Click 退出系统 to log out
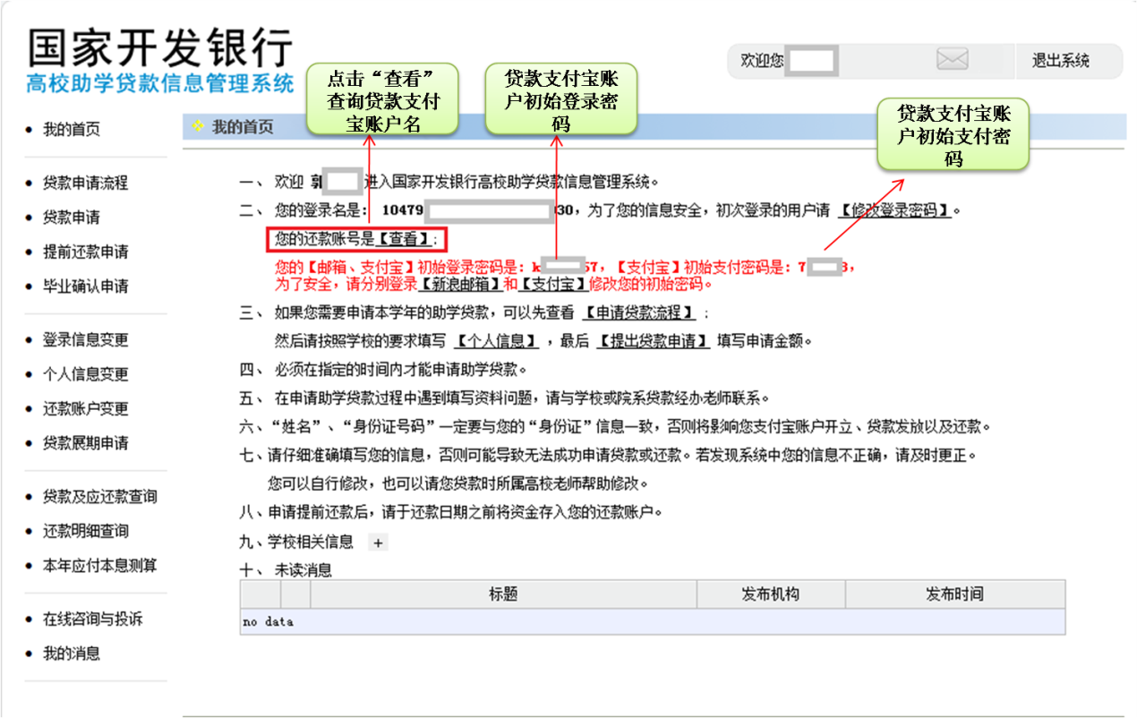This screenshot has width=1137, height=718. click(x=1060, y=61)
